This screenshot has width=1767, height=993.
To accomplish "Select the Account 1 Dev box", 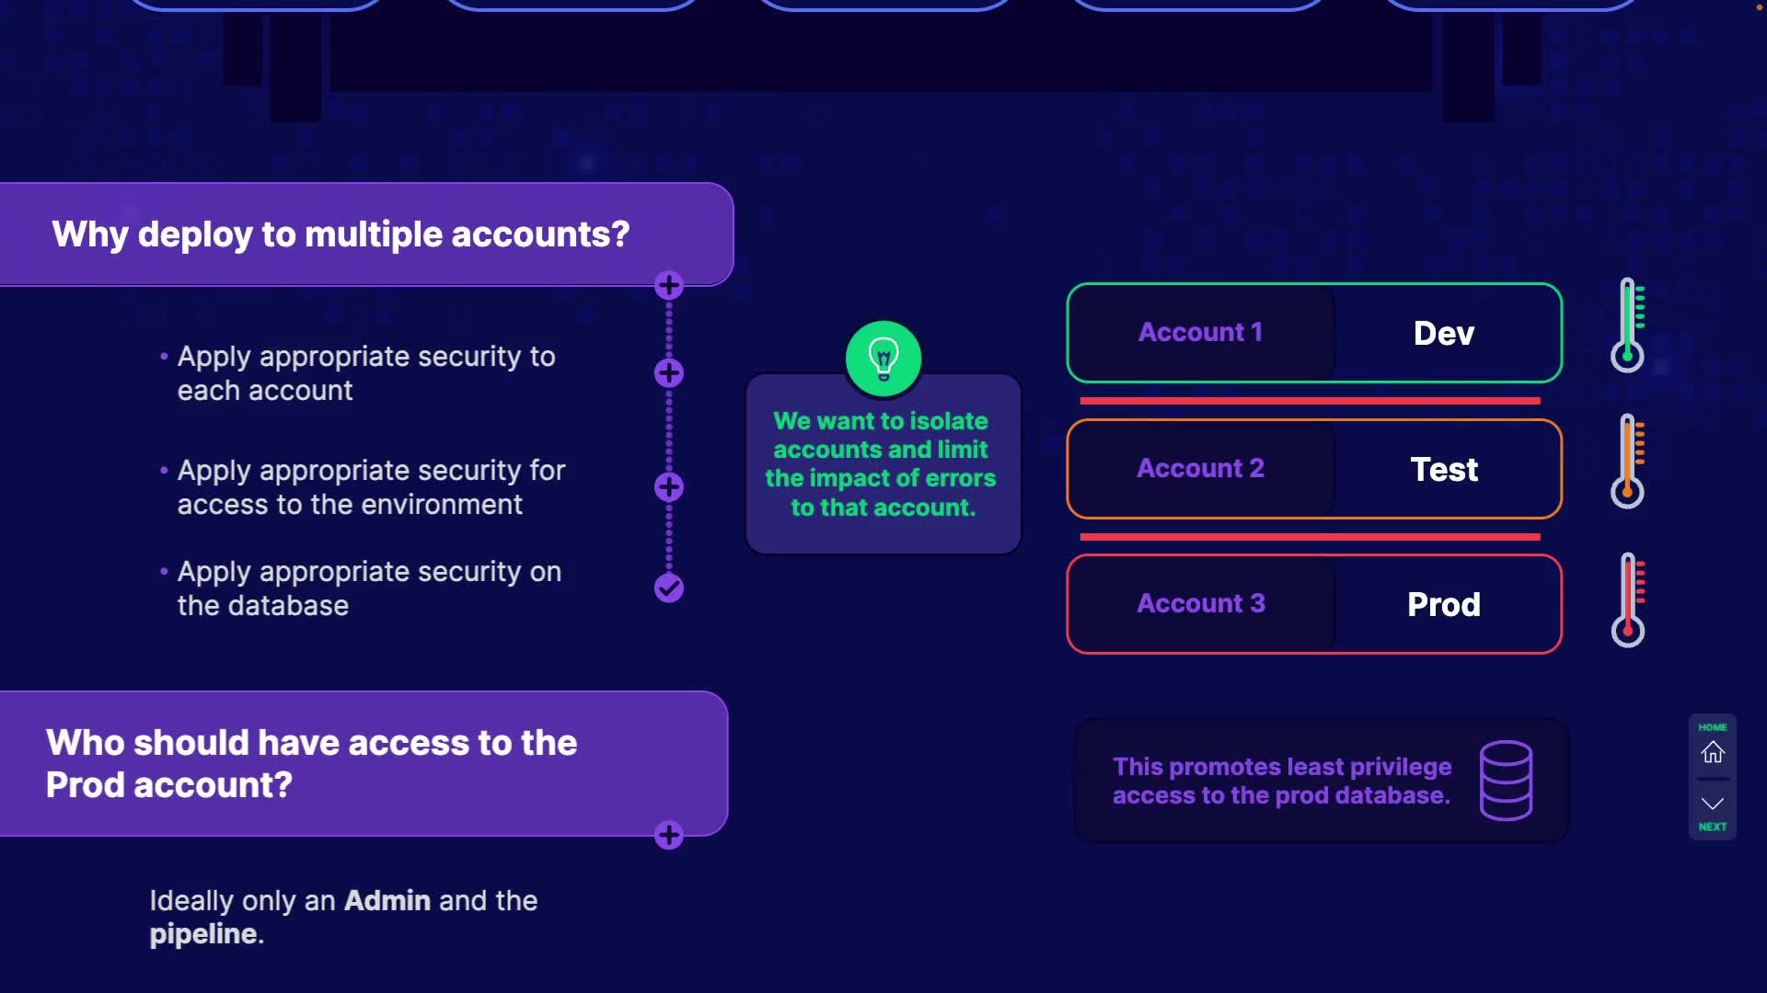I will point(1313,333).
